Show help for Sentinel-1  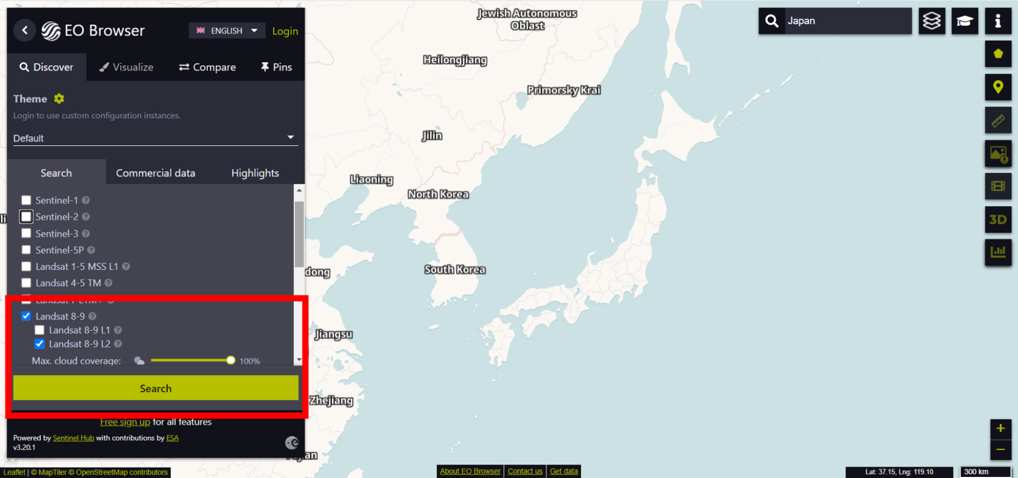click(86, 200)
